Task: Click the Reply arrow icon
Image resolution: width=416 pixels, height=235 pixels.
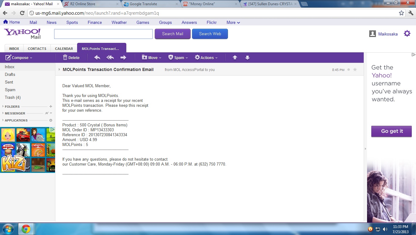Action: click(x=97, y=58)
